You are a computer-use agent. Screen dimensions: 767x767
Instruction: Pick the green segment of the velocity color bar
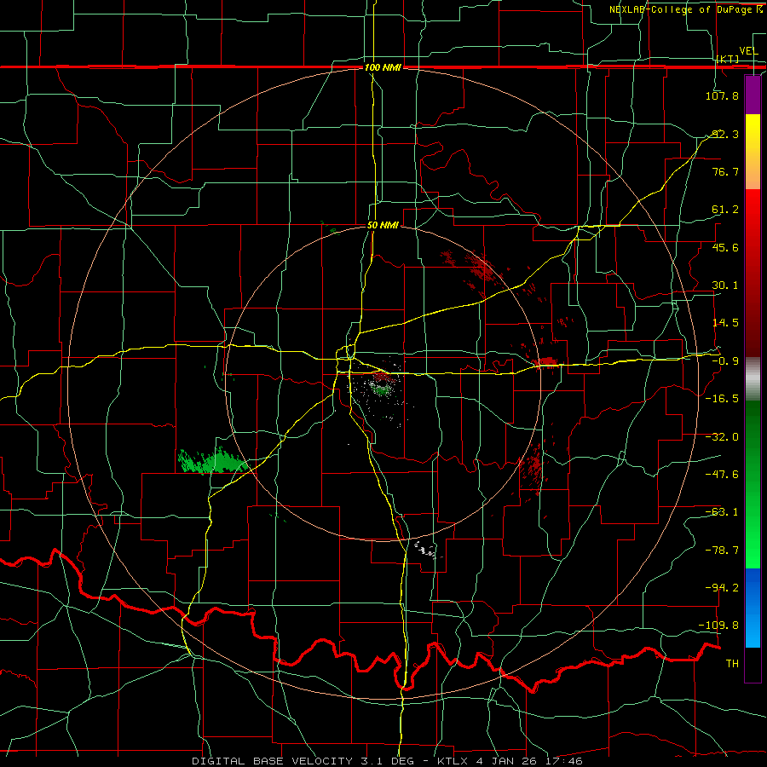click(753, 484)
